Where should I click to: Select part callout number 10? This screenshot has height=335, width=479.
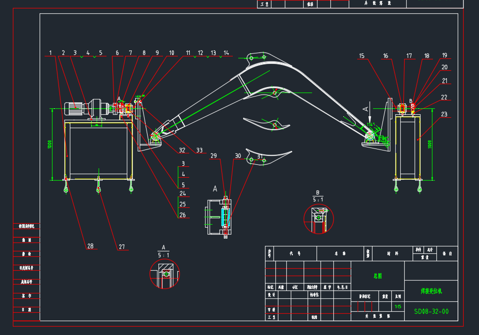[172, 53]
